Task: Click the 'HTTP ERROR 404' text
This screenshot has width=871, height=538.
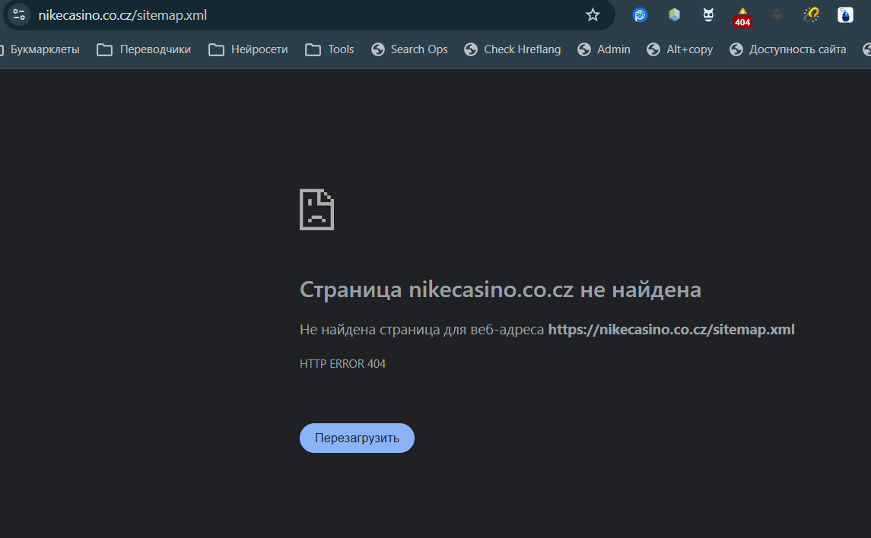Action: (x=342, y=364)
